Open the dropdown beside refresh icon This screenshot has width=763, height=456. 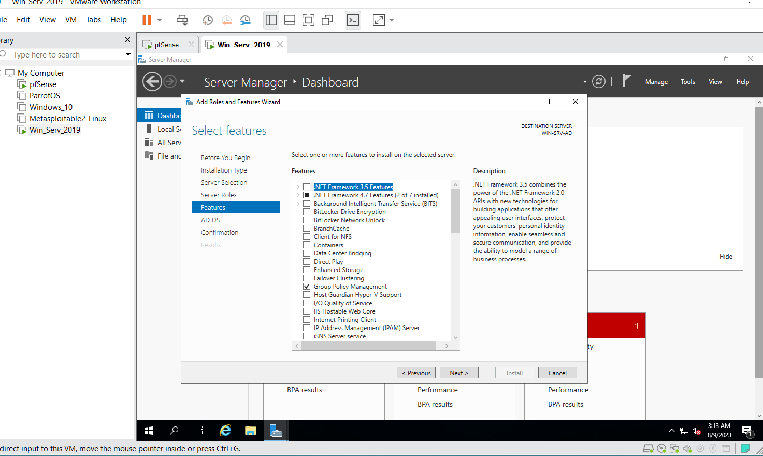[x=585, y=82]
